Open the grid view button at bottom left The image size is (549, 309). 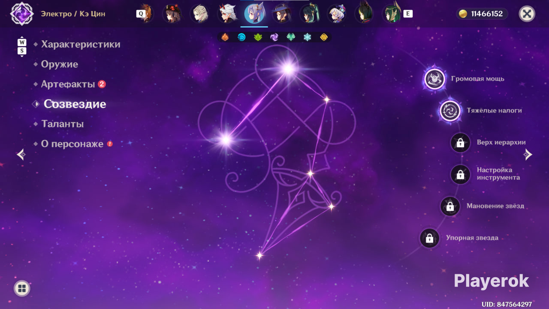click(x=22, y=288)
